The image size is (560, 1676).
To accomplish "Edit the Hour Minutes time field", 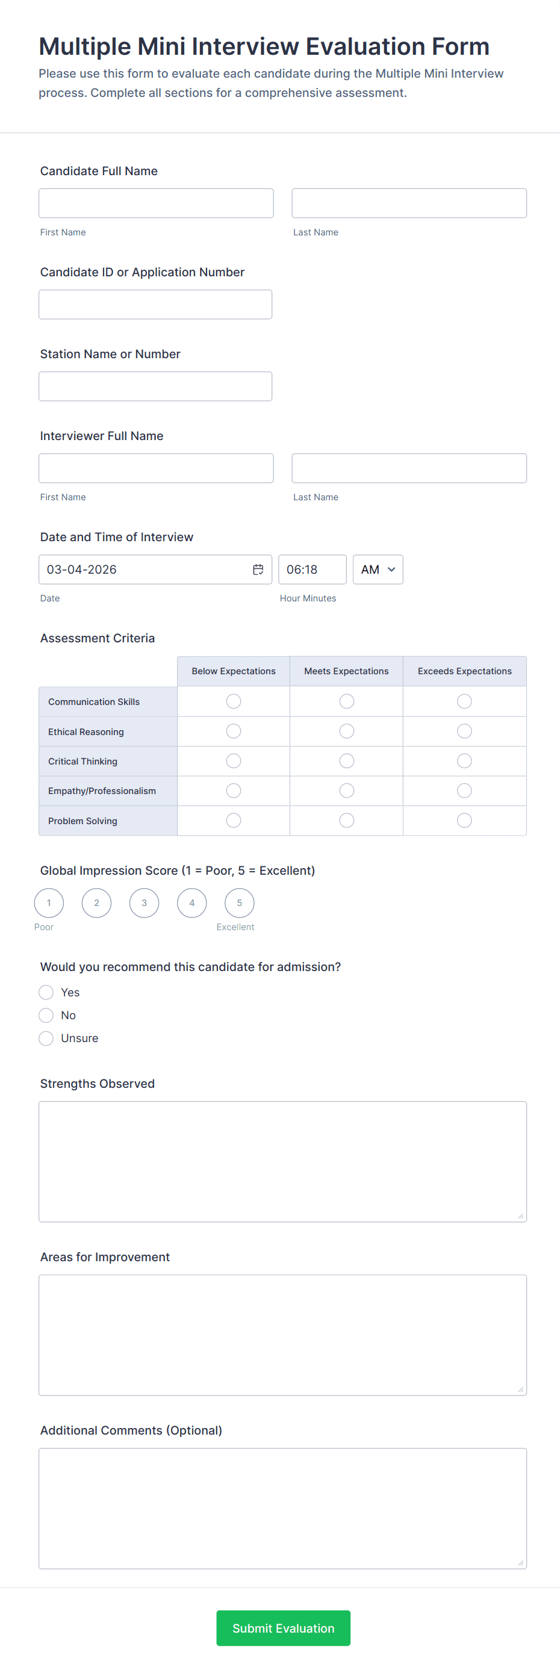I will tap(312, 570).
